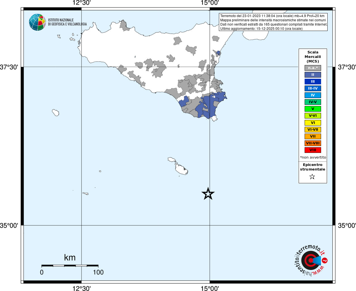Select the II intensity legend swatch

313,75
